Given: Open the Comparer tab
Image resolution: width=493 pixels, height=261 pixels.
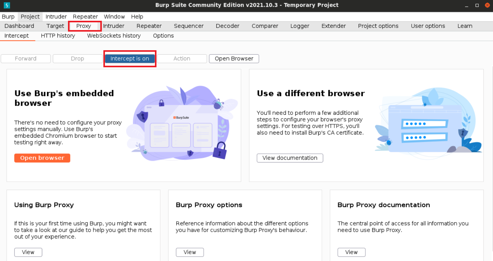Looking at the screenshot, I should tap(265, 26).
